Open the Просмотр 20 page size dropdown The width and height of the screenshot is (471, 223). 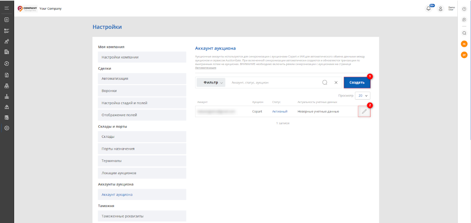pos(363,95)
